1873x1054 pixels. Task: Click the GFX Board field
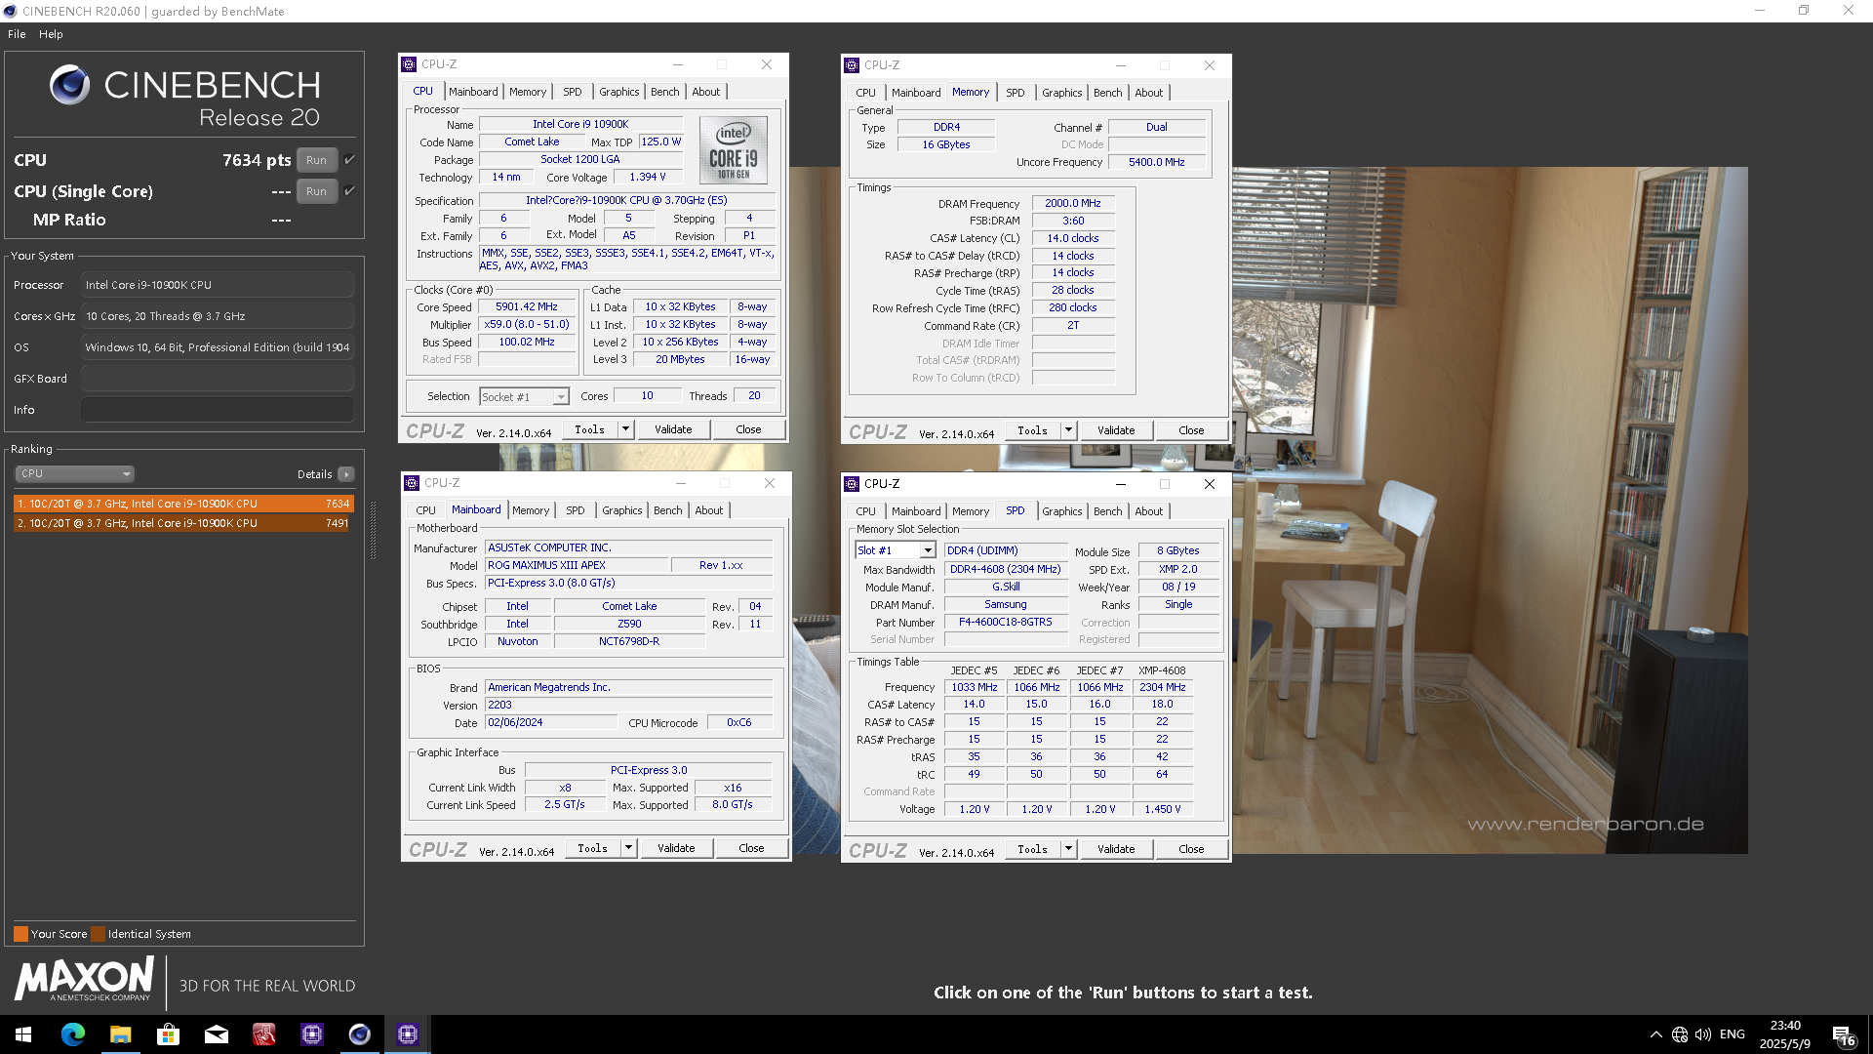(x=217, y=379)
